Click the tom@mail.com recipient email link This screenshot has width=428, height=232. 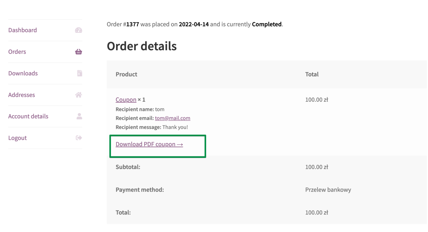[x=172, y=118]
